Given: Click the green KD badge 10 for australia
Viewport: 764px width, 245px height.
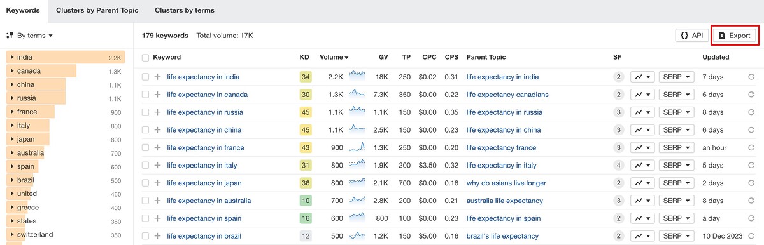Looking at the screenshot, I should [x=306, y=201].
